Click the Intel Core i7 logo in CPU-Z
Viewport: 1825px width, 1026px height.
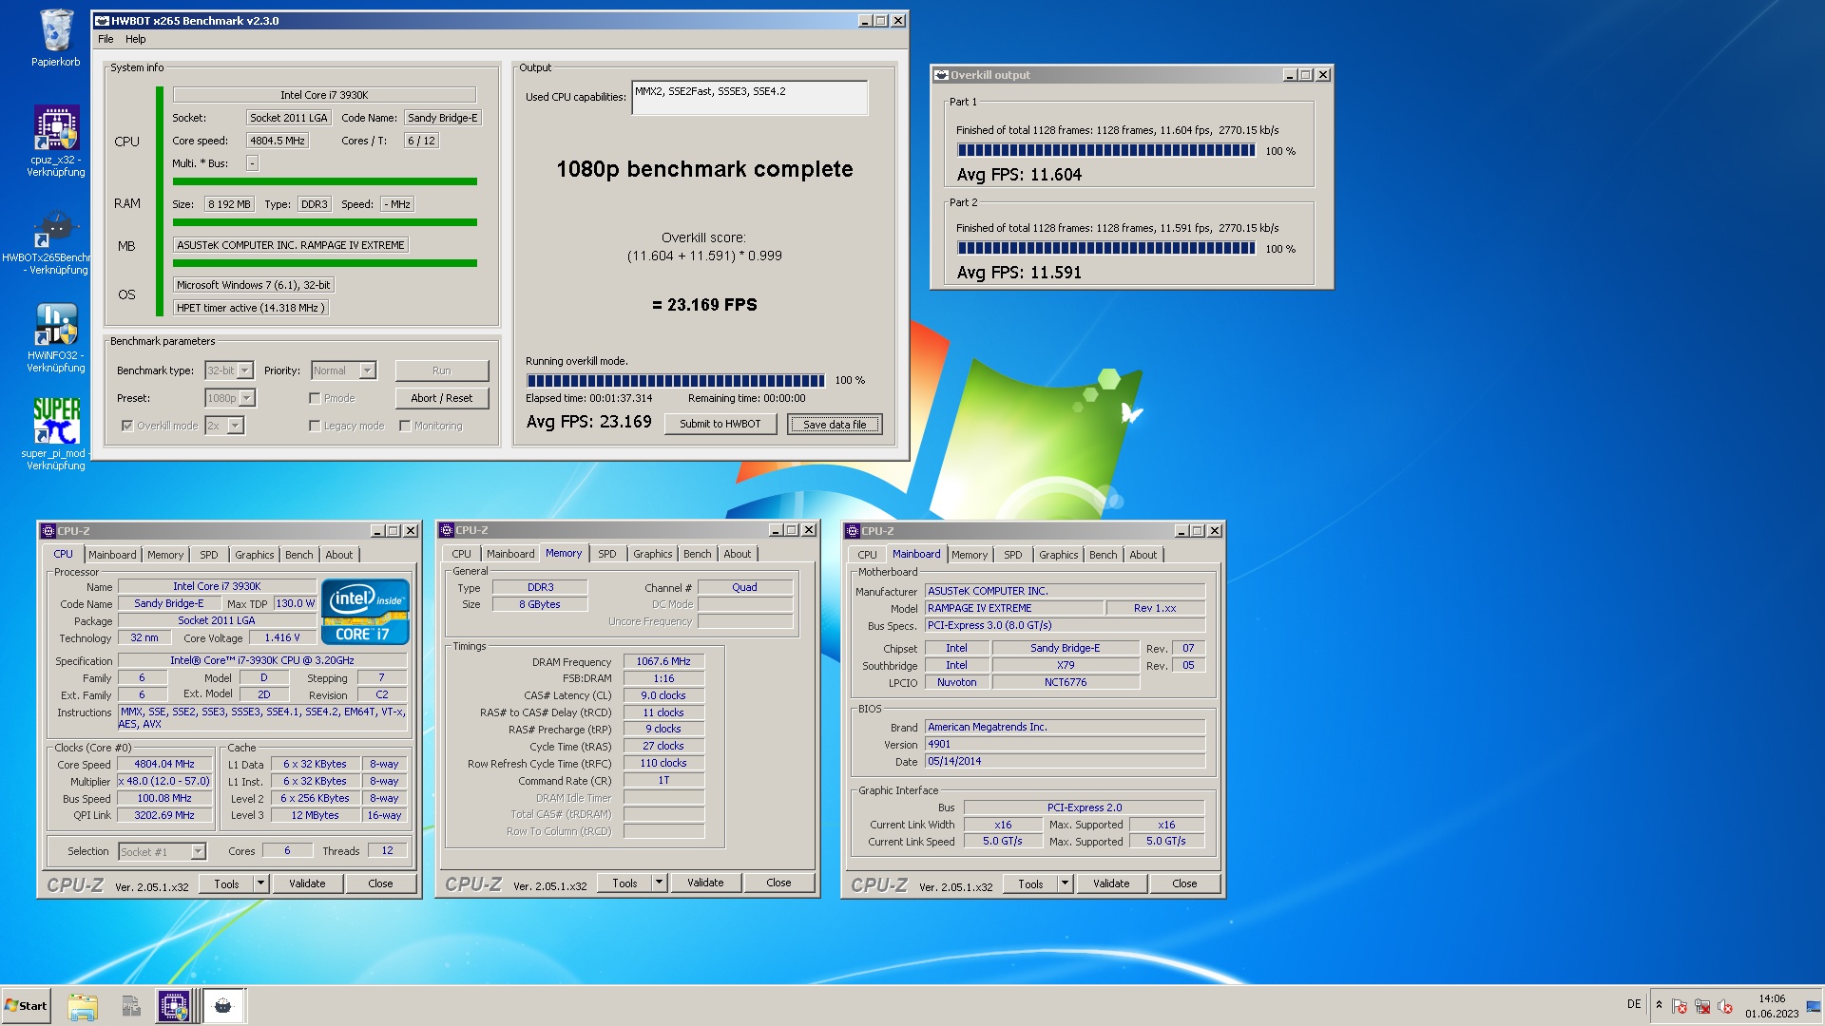pos(366,612)
